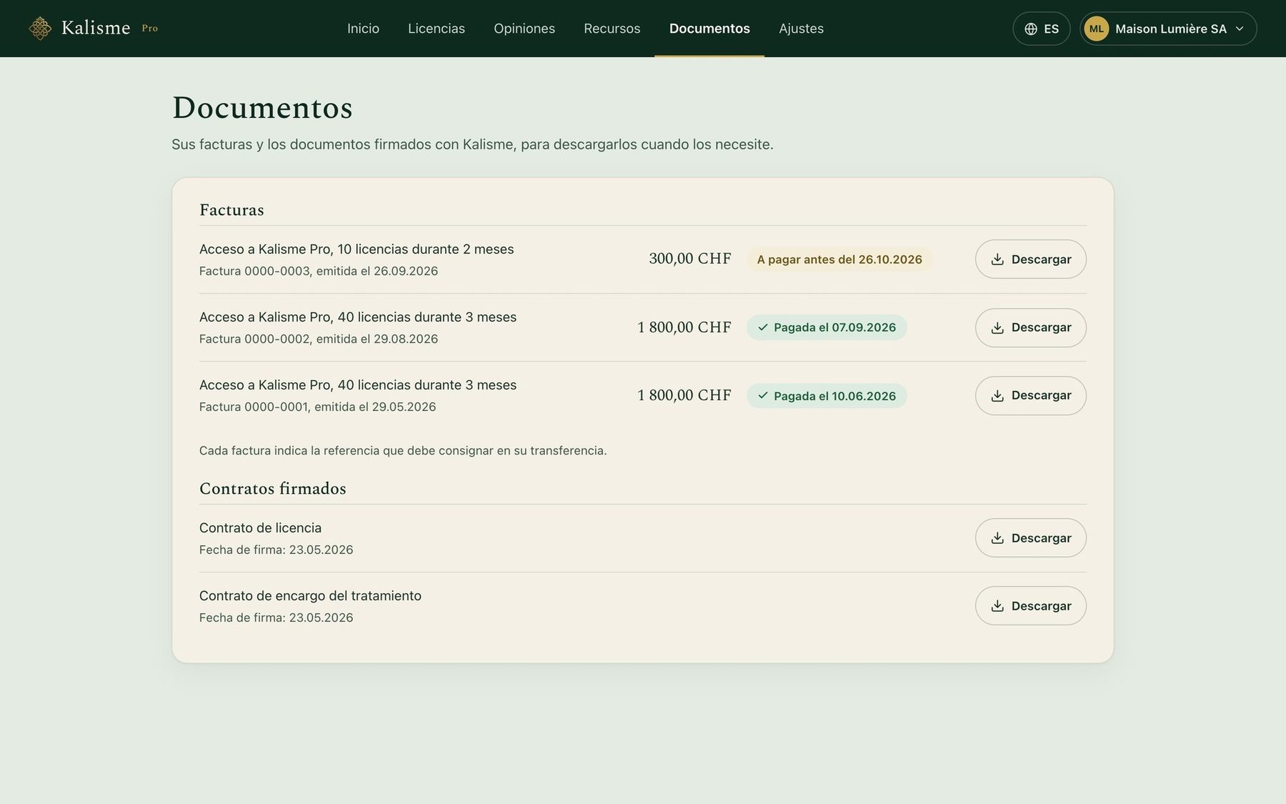Open the Recursos tab

[x=612, y=29]
